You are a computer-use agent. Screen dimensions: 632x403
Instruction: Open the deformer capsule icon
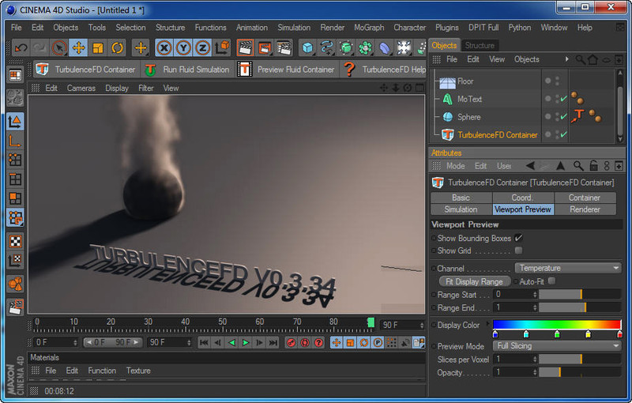(385, 48)
